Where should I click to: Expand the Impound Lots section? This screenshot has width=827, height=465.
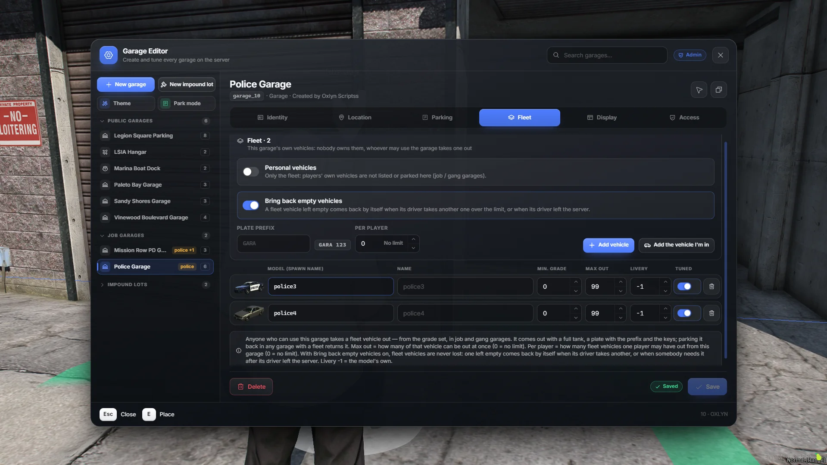(102, 285)
